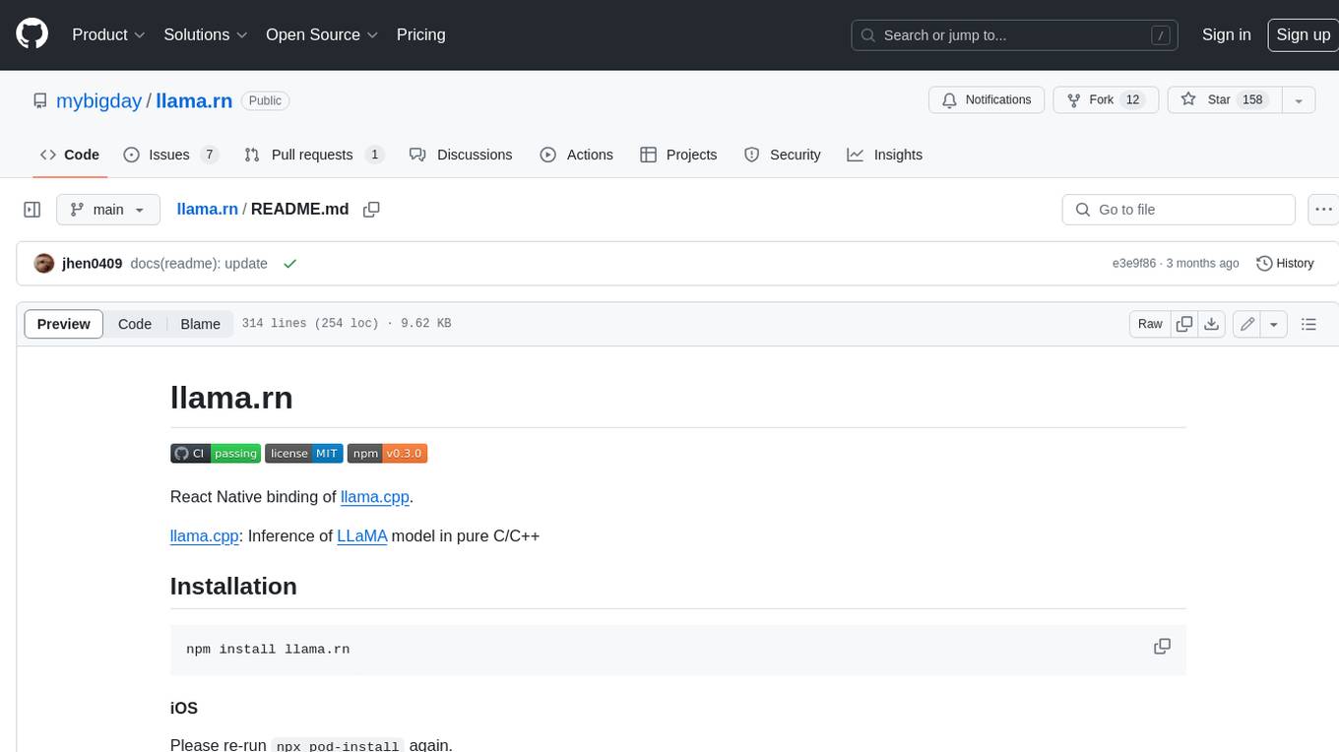Click the Sign in link
1339x752 pixels.
1226,34
